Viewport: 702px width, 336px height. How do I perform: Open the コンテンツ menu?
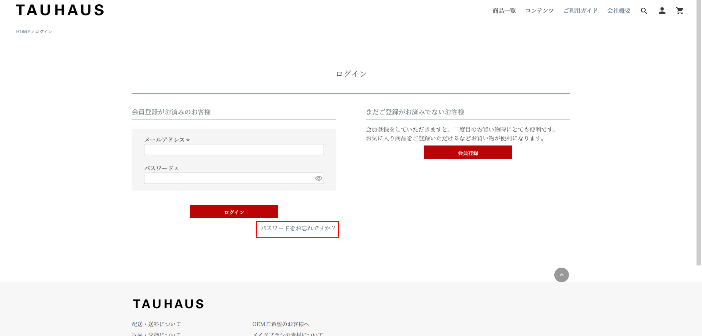coord(539,11)
